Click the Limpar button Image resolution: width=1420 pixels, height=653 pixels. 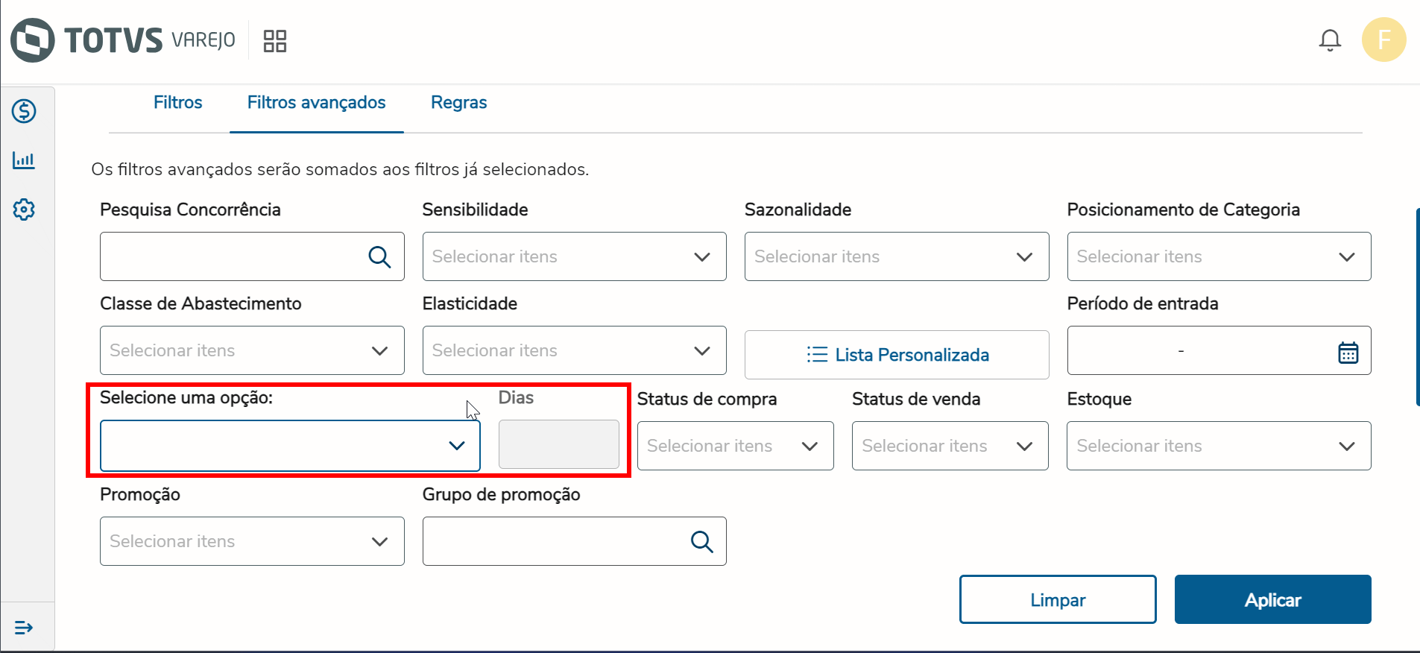(1057, 599)
